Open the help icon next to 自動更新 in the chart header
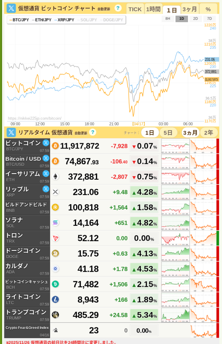222x344 pixels. tap(118, 8)
